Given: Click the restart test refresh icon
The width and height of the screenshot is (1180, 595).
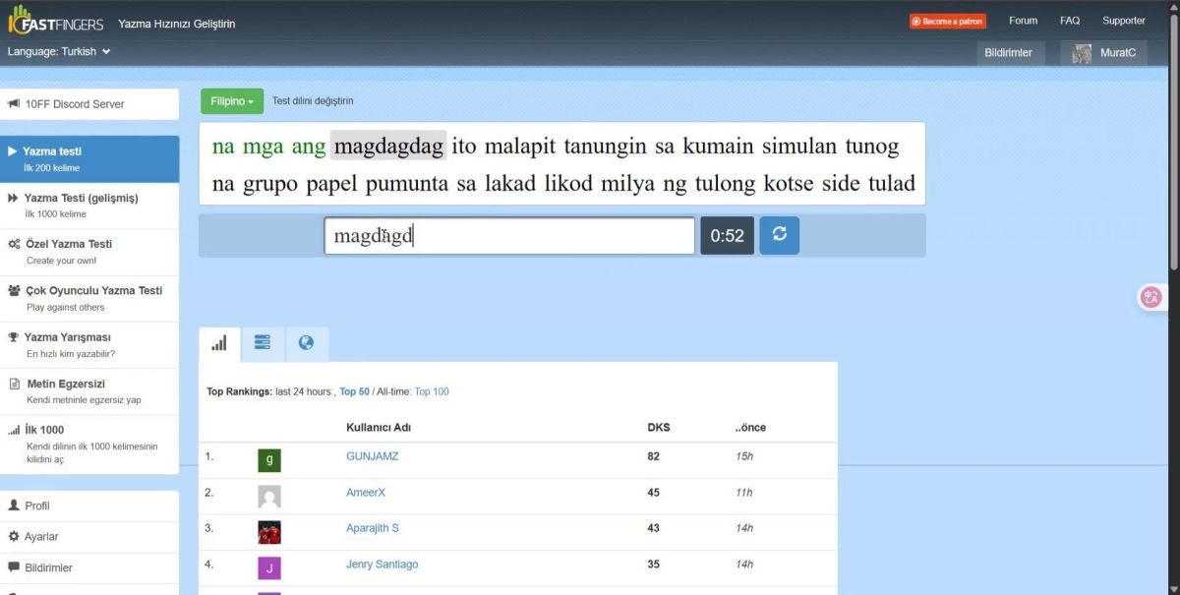Looking at the screenshot, I should pos(779,236).
